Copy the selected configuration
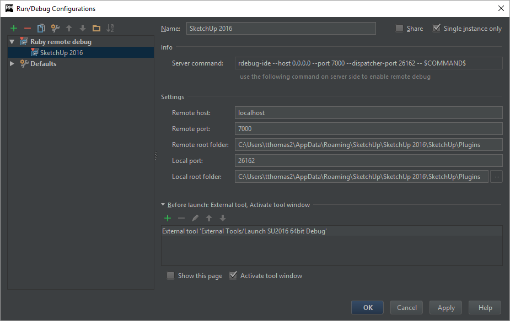The width and height of the screenshot is (510, 321). click(41, 28)
